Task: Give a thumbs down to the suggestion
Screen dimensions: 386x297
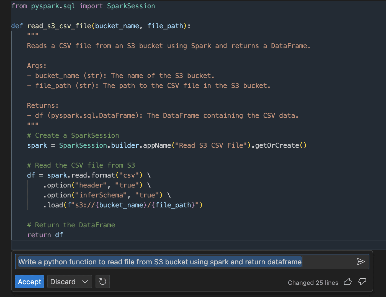Action: (x=362, y=282)
